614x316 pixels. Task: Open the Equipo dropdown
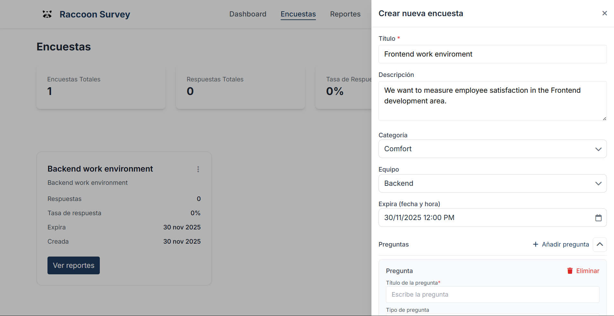492,184
